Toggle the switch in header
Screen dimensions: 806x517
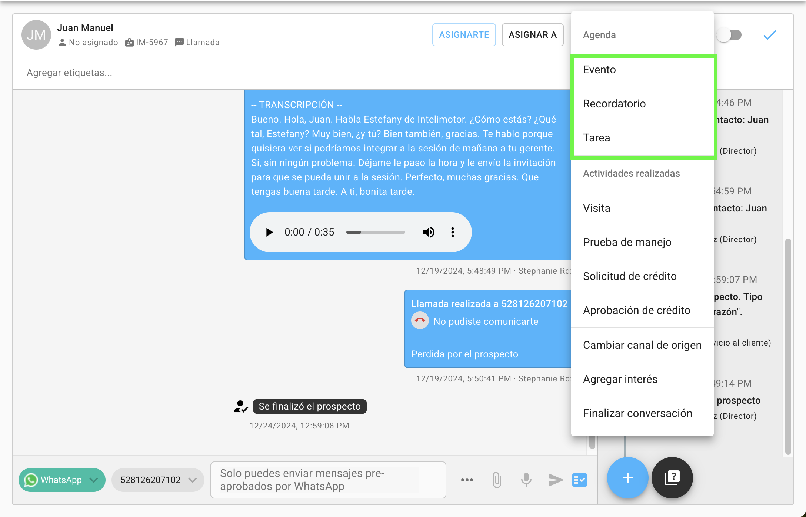(729, 35)
